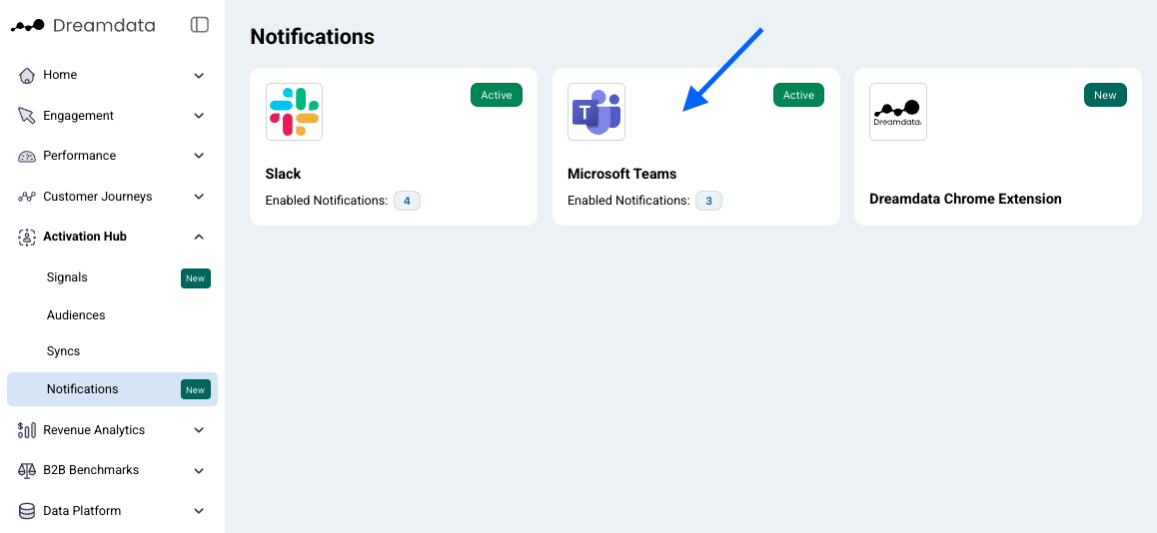Click the Notifications page heading
1157x533 pixels.
point(312,36)
